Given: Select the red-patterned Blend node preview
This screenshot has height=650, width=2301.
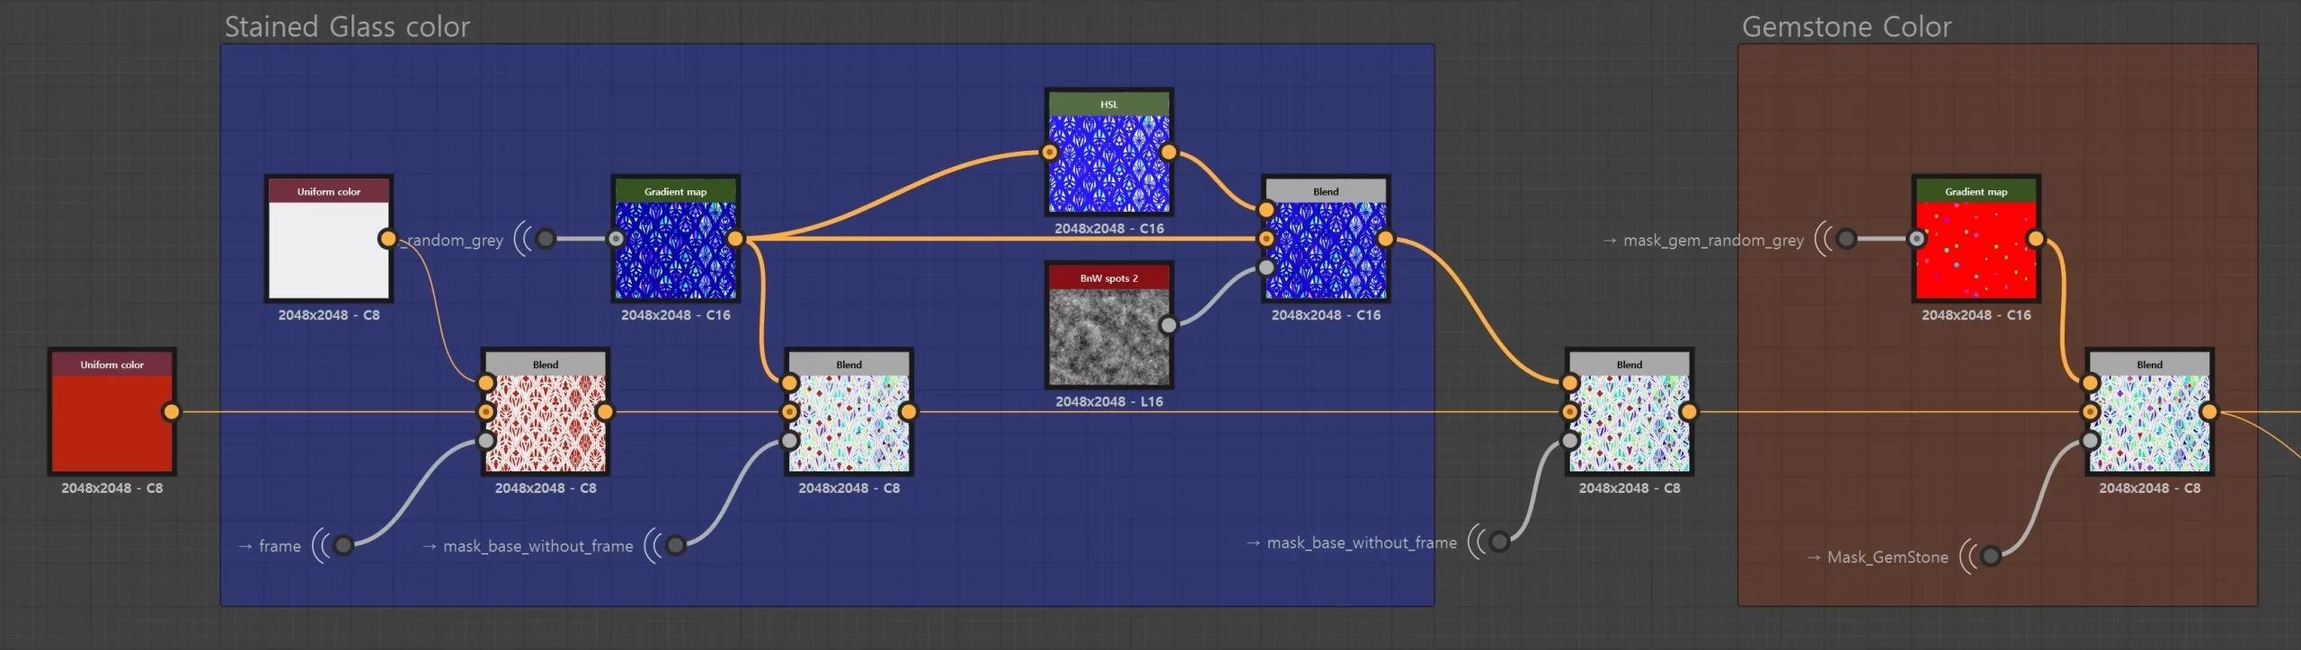Looking at the screenshot, I should 546,424.
